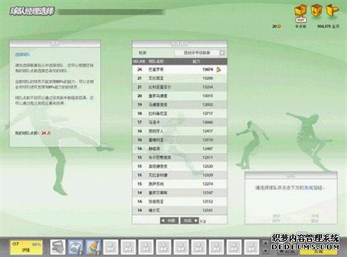Screen dimensions: 347x257
Task: Click the 1/2 page indicator
Action: coord(203,222)
